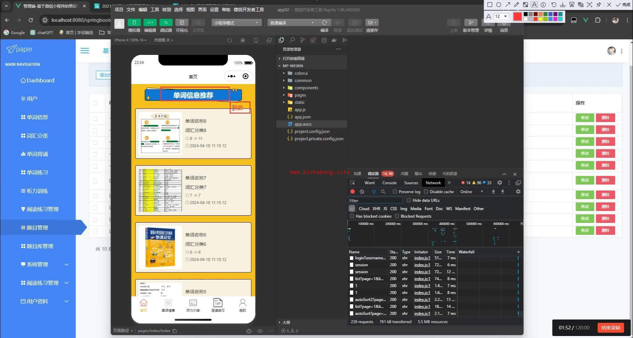Click the network Filter input field
Viewport: 633px width, 338px height.
pos(375,200)
